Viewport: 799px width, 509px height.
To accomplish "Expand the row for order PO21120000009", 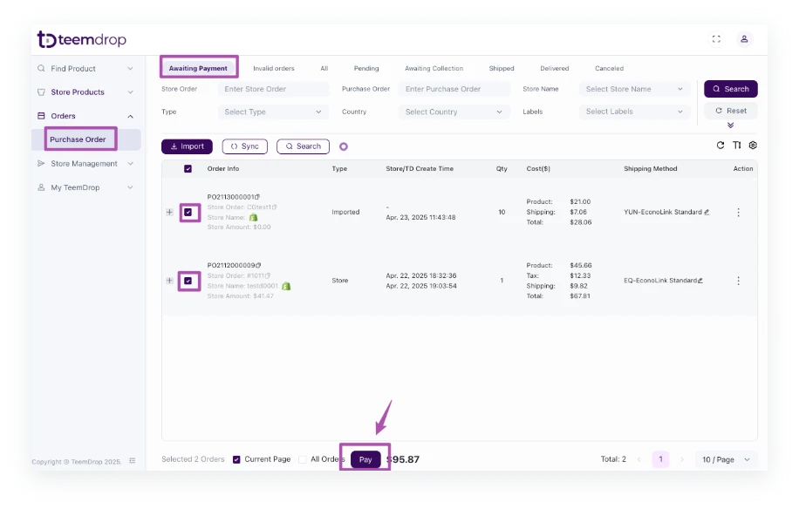I will point(169,281).
